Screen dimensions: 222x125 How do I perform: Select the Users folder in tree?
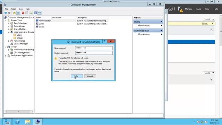tap(19, 35)
